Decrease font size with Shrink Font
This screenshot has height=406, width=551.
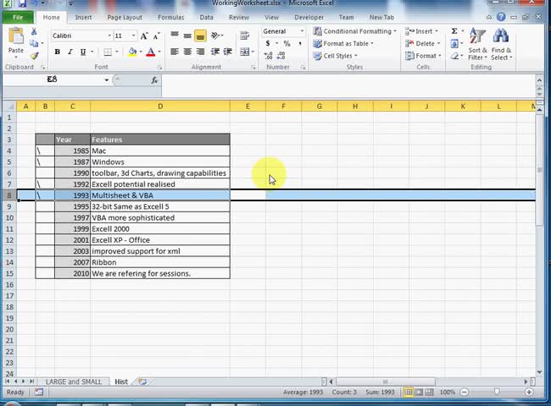[156, 36]
